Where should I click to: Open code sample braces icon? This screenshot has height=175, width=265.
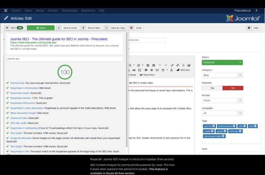click(x=157, y=70)
